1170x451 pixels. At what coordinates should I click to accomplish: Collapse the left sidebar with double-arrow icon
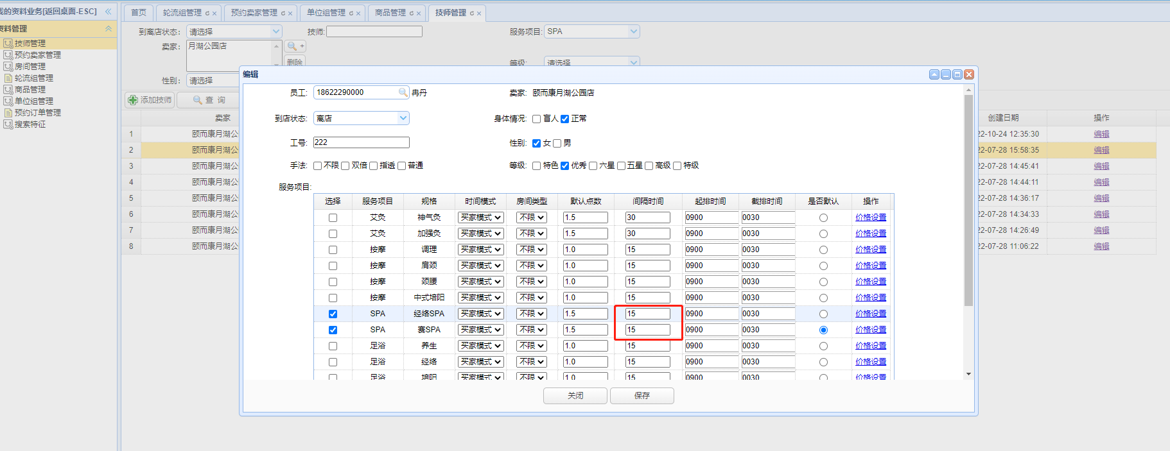108,12
